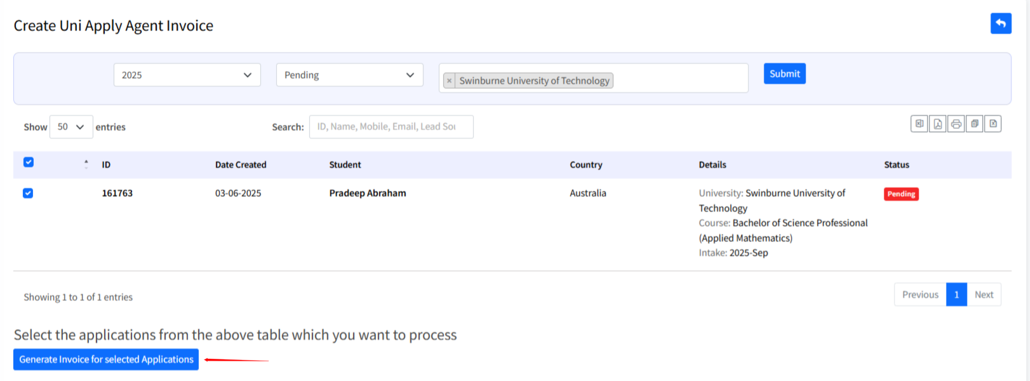Remove Swinburne University of Technology tag
Viewport: 1030px width, 381px height.
click(450, 81)
